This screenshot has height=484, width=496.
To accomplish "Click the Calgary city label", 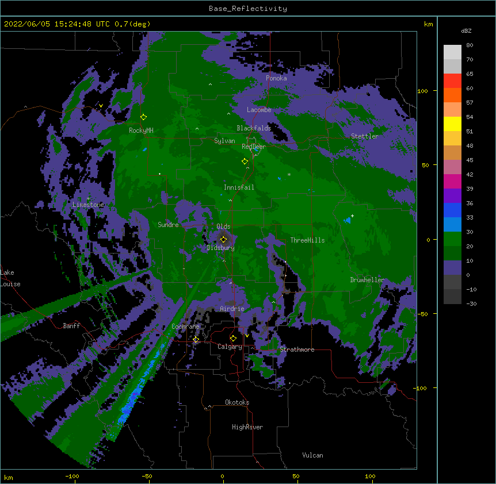I will (230, 347).
